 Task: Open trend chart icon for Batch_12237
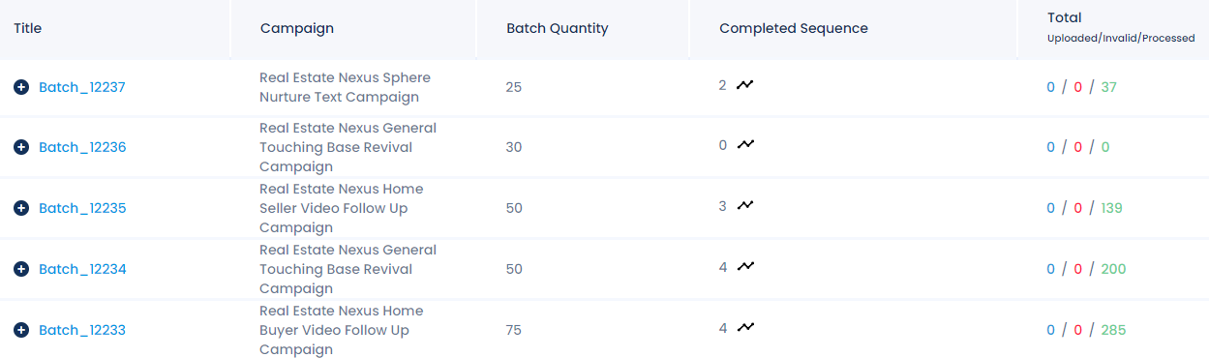pos(744,85)
